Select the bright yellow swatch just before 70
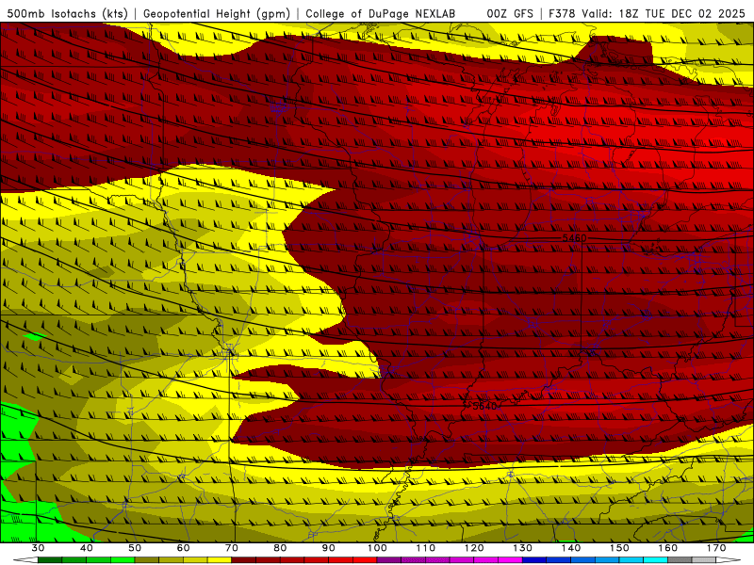The width and height of the screenshot is (754, 565). pos(220,561)
